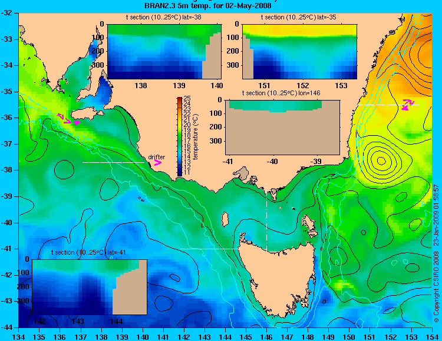This screenshot has width=442, height=341.
Task: Click the main map longitude label 146
Action: click(x=266, y=337)
